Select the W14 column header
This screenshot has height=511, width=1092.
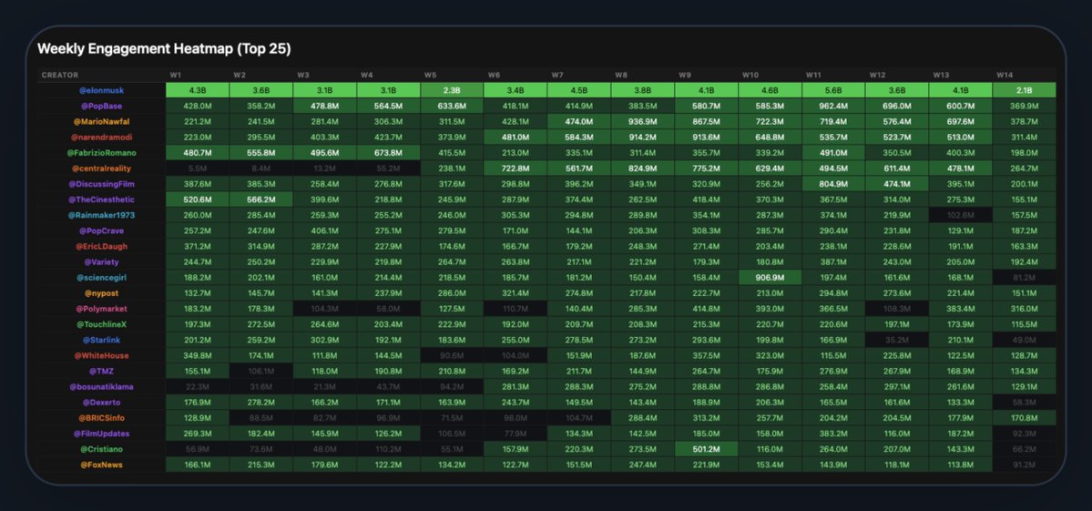pos(1005,75)
